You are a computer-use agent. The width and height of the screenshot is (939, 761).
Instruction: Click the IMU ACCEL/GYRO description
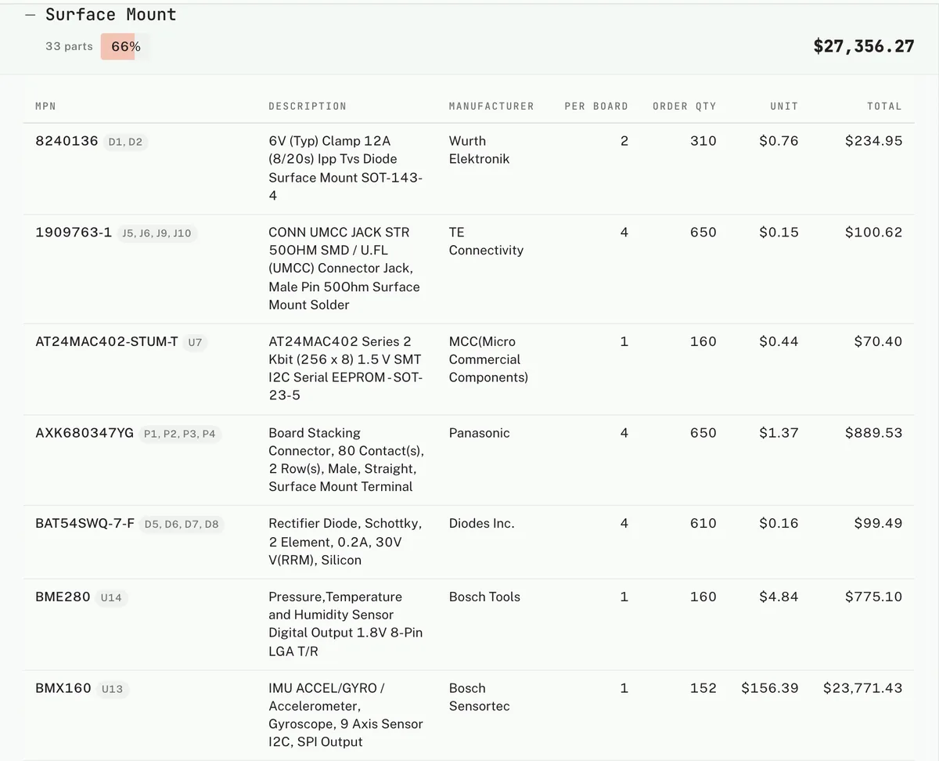345,715
